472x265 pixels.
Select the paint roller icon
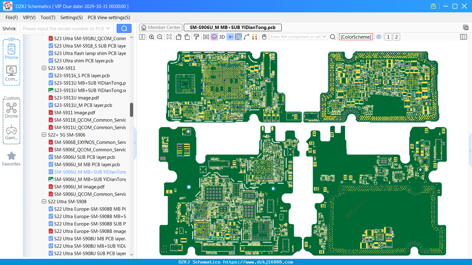[x=196, y=37]
